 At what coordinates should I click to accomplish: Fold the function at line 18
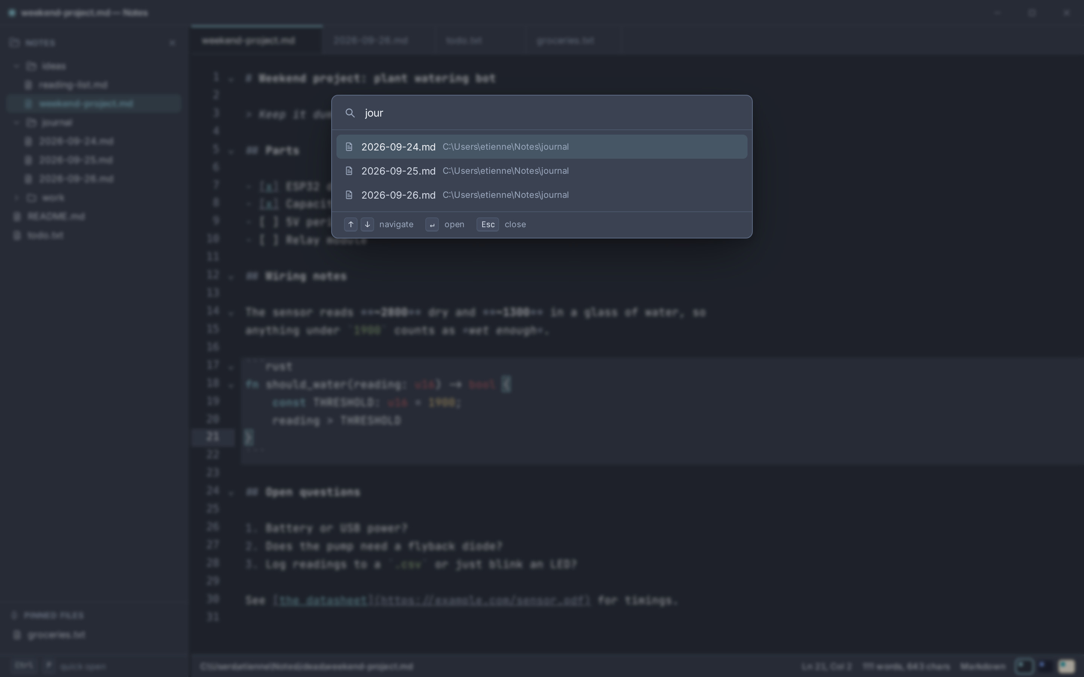coord(231,385)
